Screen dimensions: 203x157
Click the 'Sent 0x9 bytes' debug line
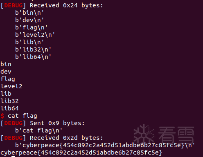click(57, 123)
